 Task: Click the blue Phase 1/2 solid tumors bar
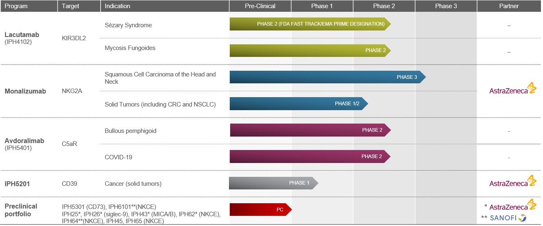pos(298,104)
